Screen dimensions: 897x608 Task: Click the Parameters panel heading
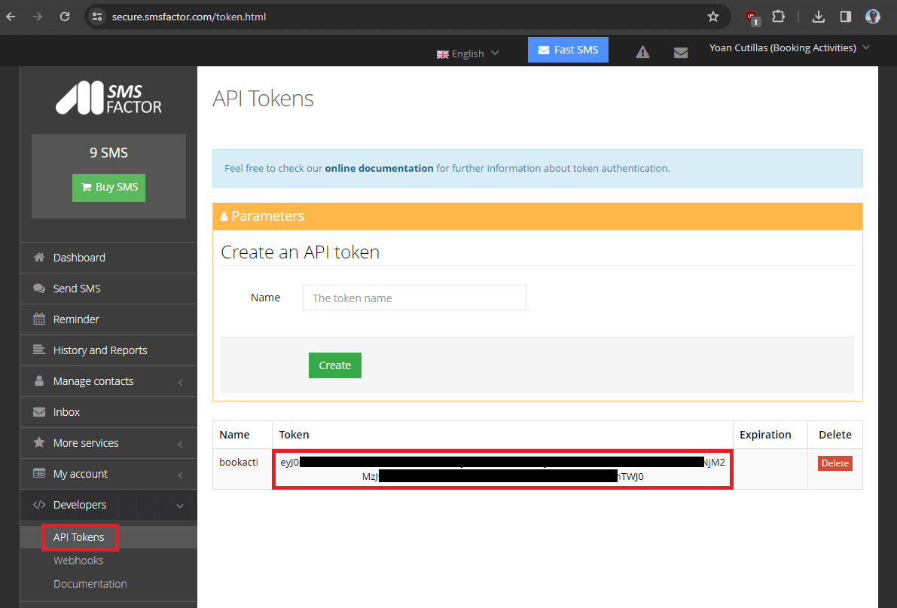(x=538, y=215)
